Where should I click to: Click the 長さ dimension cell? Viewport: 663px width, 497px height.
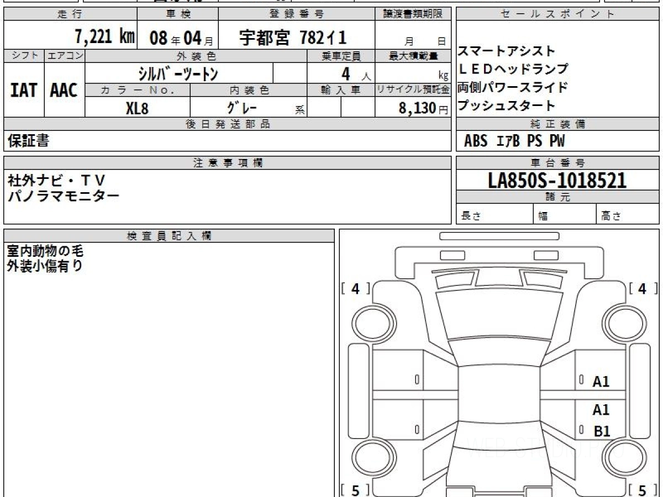(494, 215)
